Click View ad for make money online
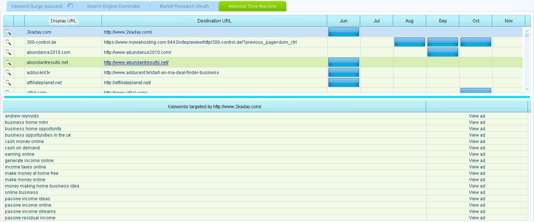The width and height of the screenshot is (534, 222). click(477, 180)
